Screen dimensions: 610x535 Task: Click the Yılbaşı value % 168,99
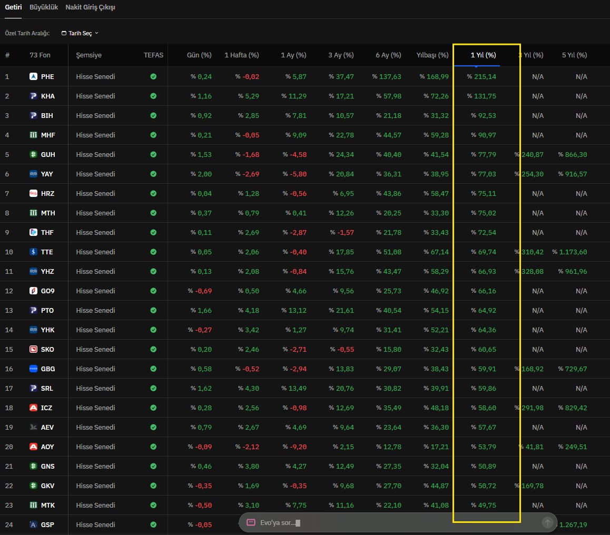click(x=434, y=76)
